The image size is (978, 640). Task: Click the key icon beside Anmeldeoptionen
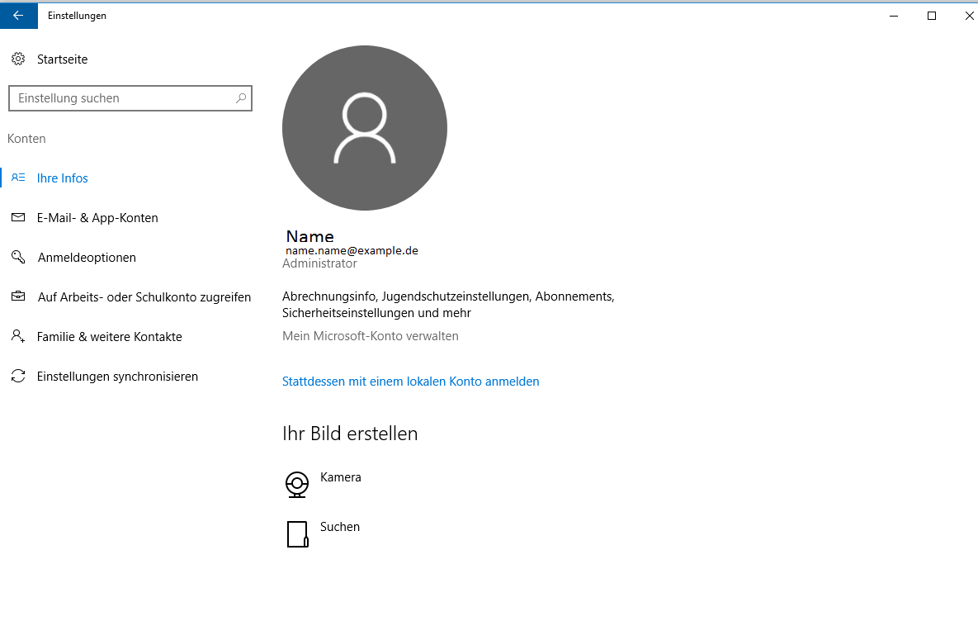pyautogui.click(x=18, y=257)
